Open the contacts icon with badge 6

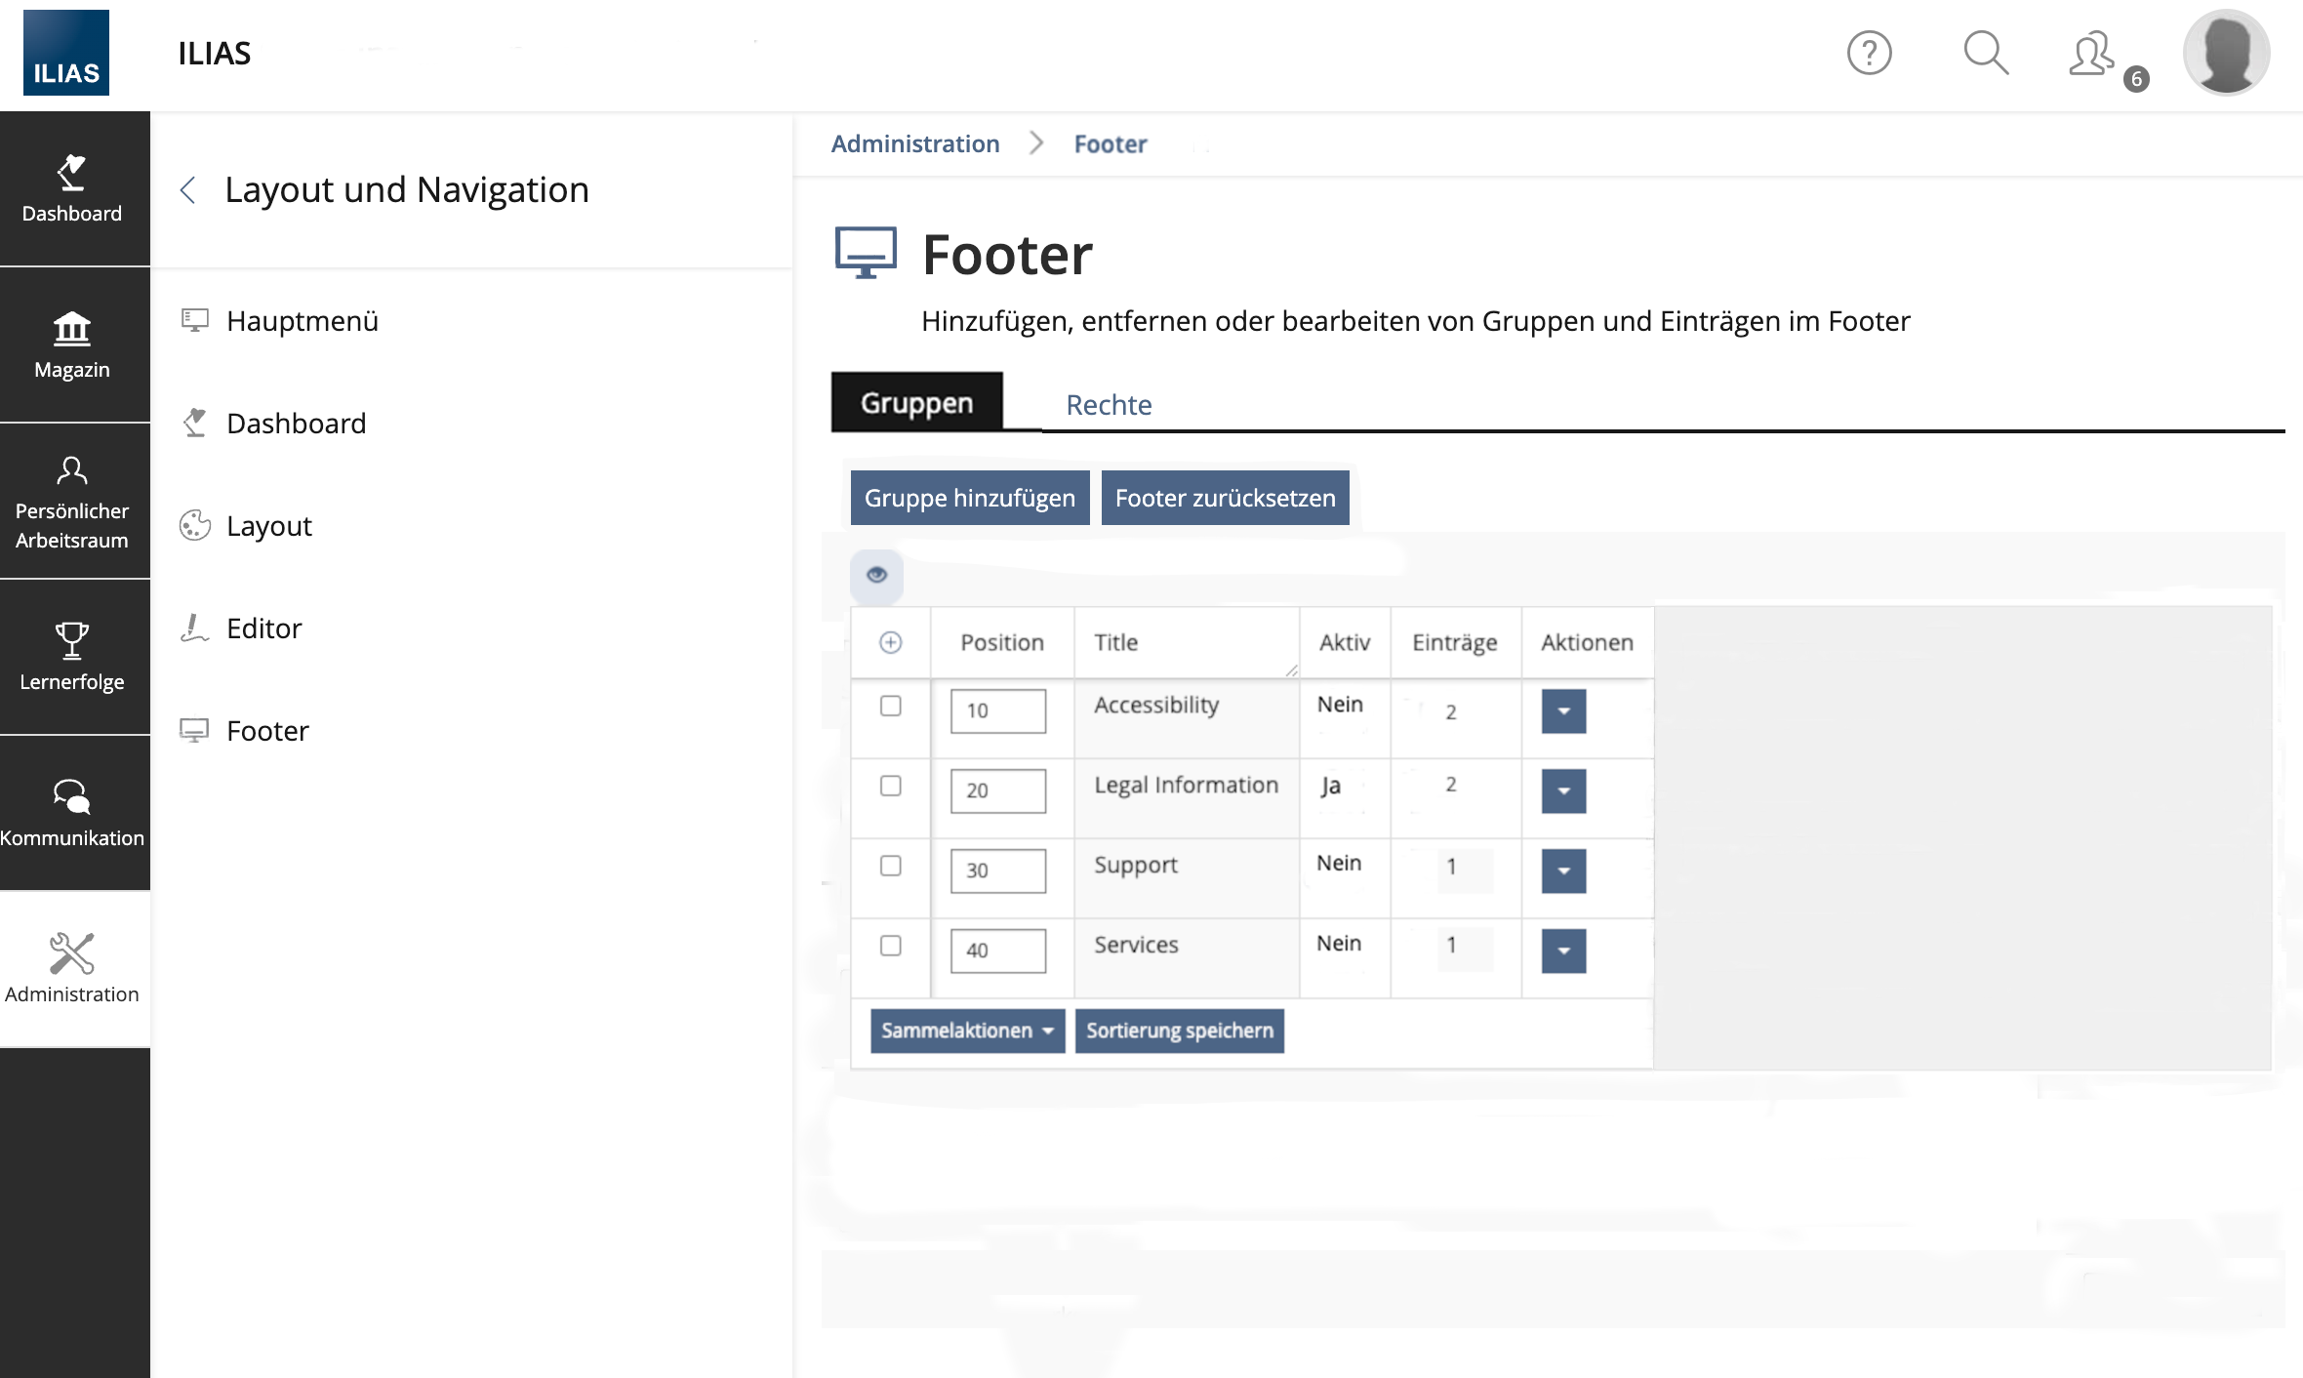tap(2092, 55)
